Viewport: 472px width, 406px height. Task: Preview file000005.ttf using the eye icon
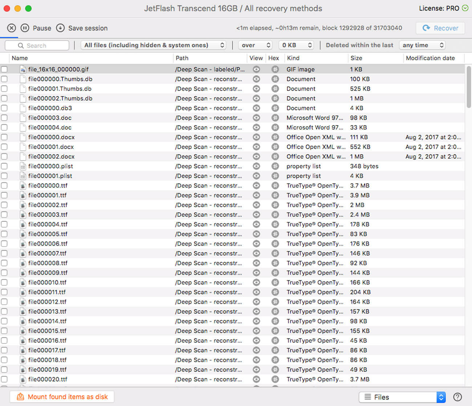pyautogui.click(x=256, y=234)
